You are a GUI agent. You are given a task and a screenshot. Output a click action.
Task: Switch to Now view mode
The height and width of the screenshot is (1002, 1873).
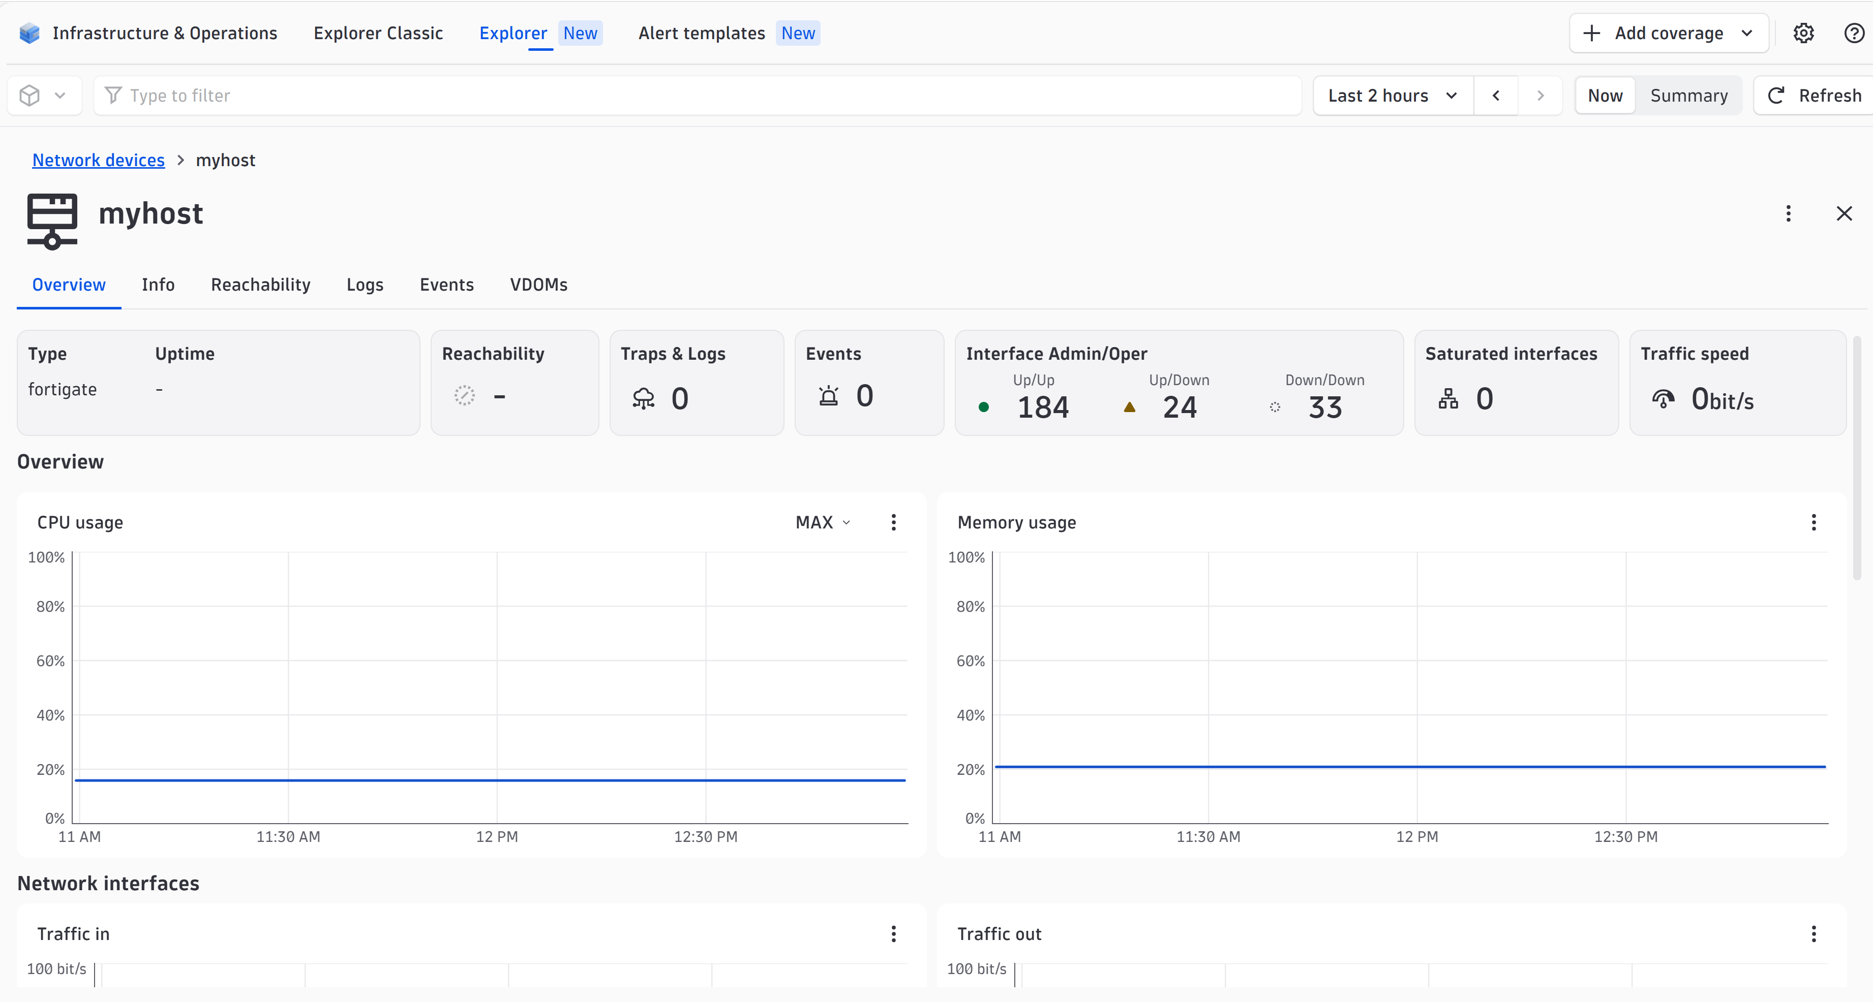1605,96
